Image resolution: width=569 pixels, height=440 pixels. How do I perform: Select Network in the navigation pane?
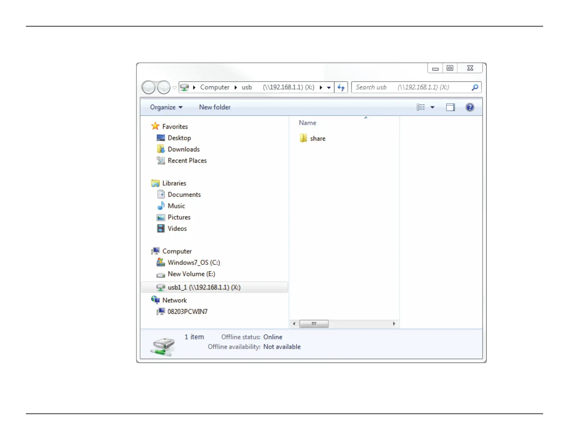click(175, 300)
